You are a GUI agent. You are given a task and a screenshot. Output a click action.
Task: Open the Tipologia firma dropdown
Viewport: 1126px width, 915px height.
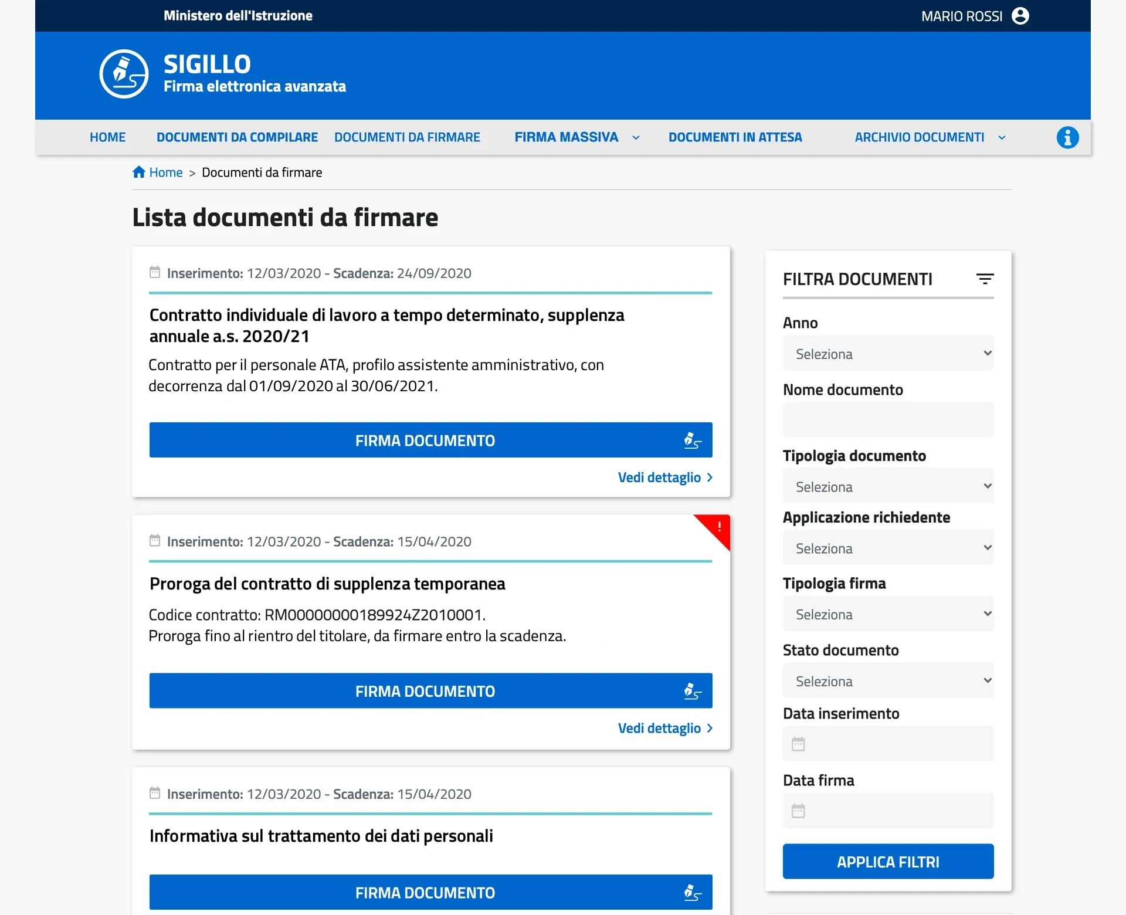pos(888,614)
